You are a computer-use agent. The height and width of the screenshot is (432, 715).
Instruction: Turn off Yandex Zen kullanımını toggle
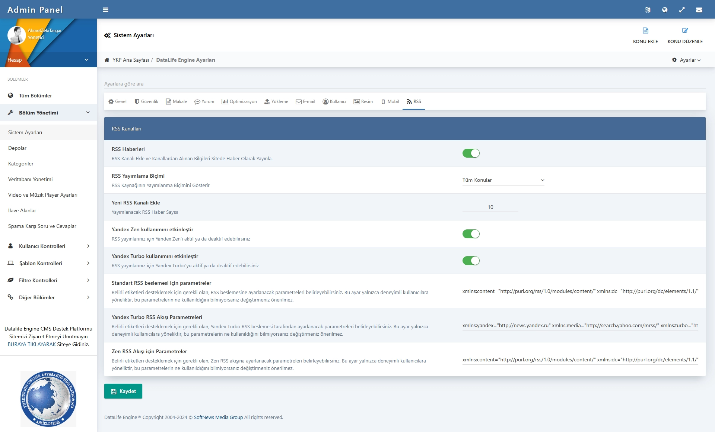point(471,234)
